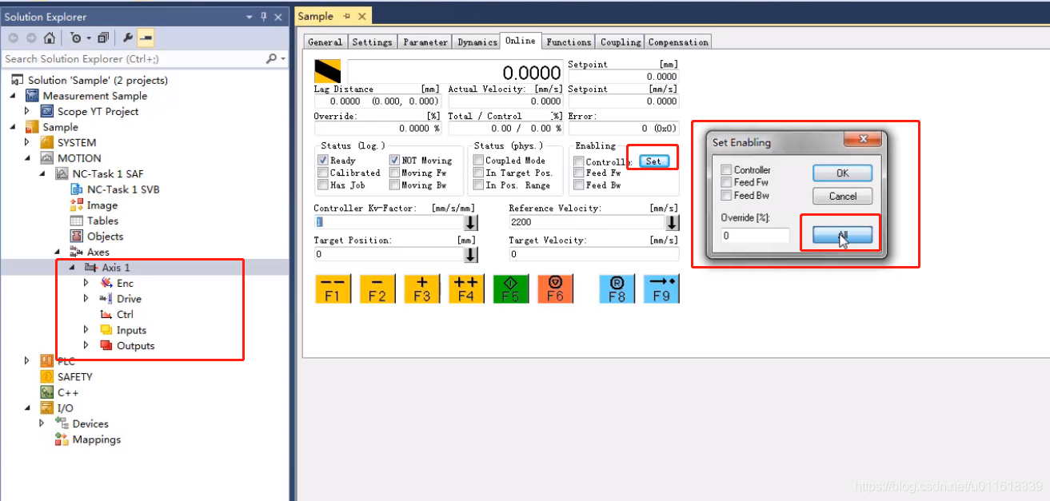Click the green F5 start button
Viewport: 1050px width, 501px height.
tap(510, 288)
